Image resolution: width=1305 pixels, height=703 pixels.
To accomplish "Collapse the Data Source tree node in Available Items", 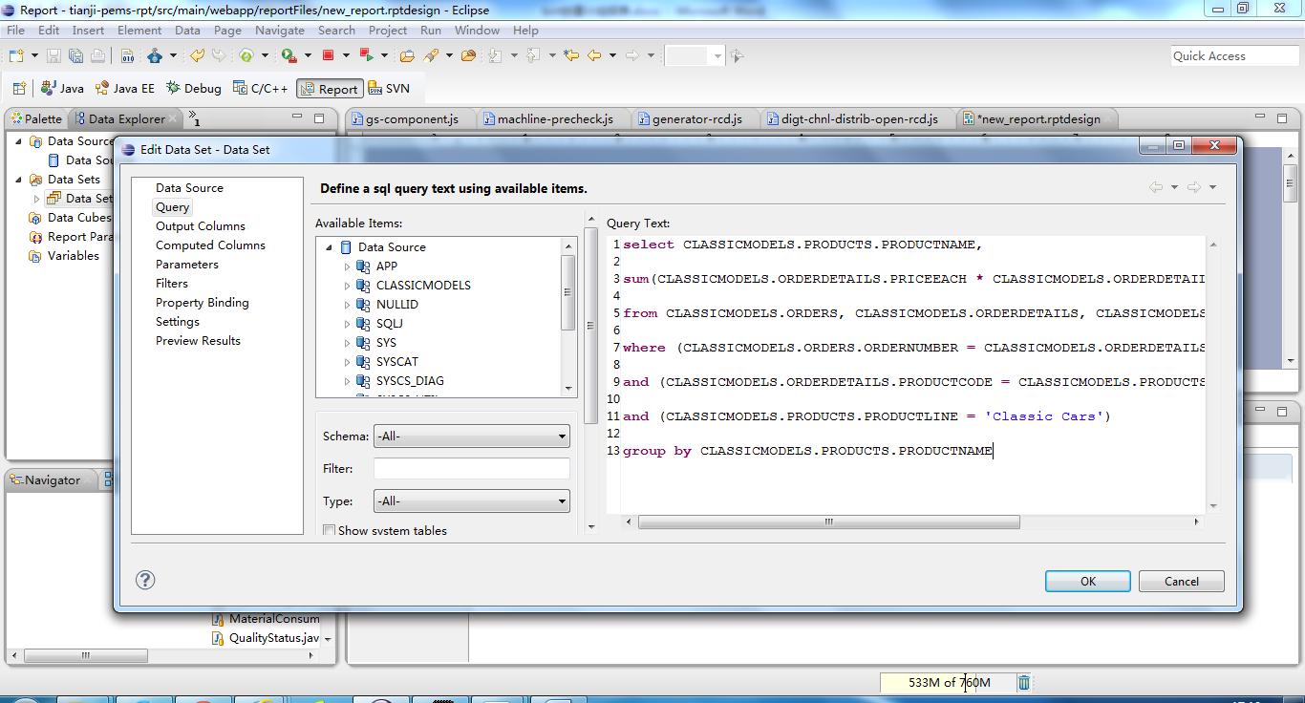I will point(330,247).
